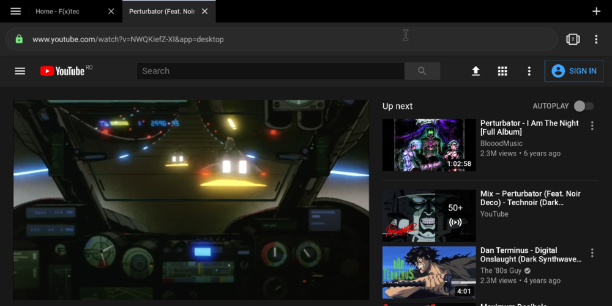The height and width of the screenshot is (306, 612).
Task: Focus the URL address bar
Action: pyautogui.click(x=281, y=39)
